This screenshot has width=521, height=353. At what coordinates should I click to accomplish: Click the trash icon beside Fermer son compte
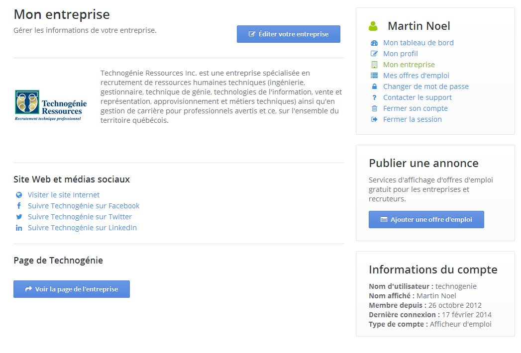374,108
